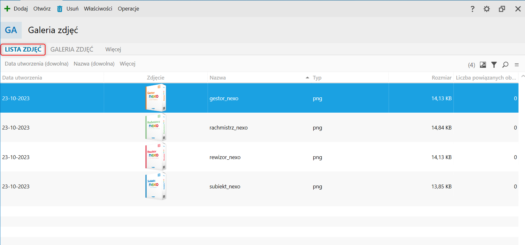This screenshot has width=525, height=245.
Task: Click the trash can Usuń icon
Action: (60, 9)
